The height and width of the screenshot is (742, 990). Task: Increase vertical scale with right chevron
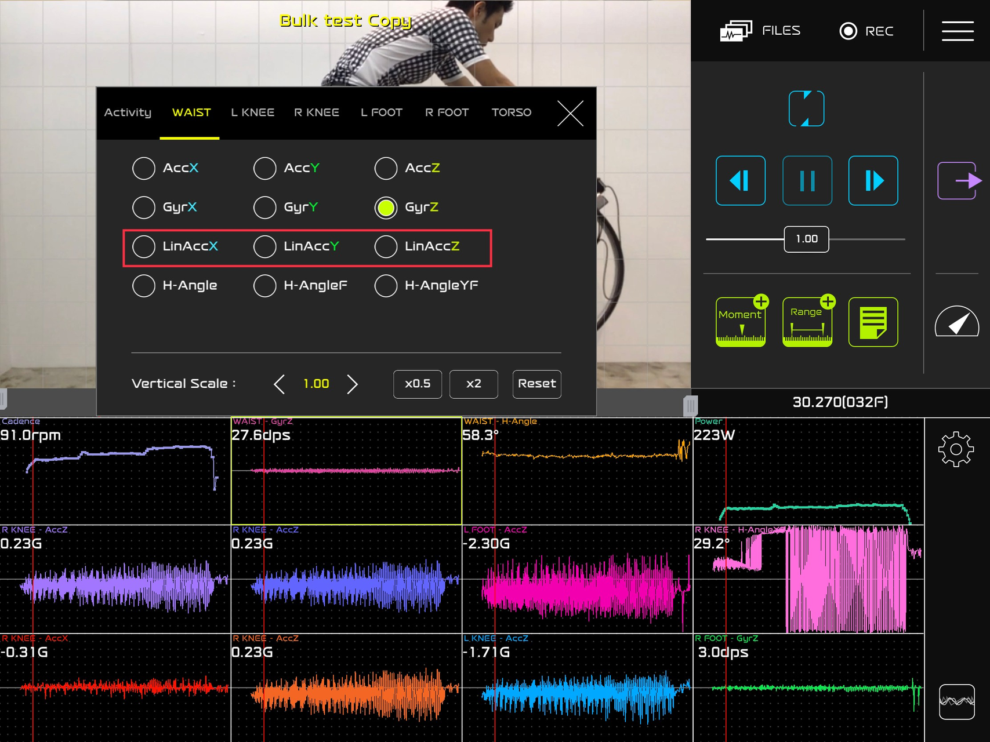[352, 384]
